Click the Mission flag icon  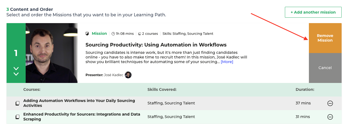pyautogui.click(x=87, y=34)
